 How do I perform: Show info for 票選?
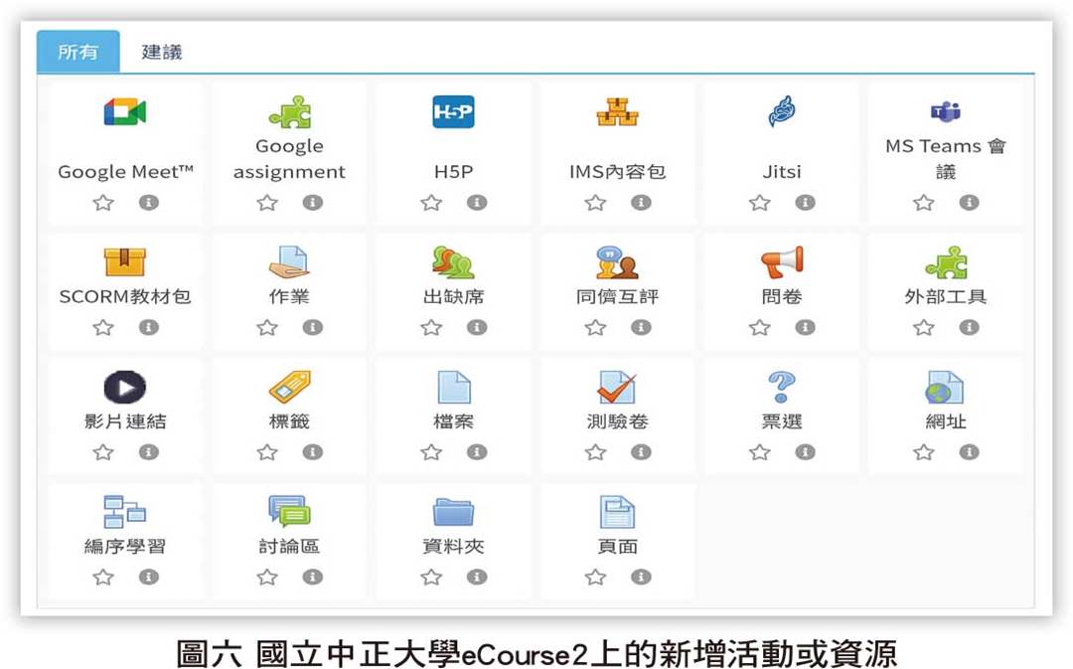[805, 452]
